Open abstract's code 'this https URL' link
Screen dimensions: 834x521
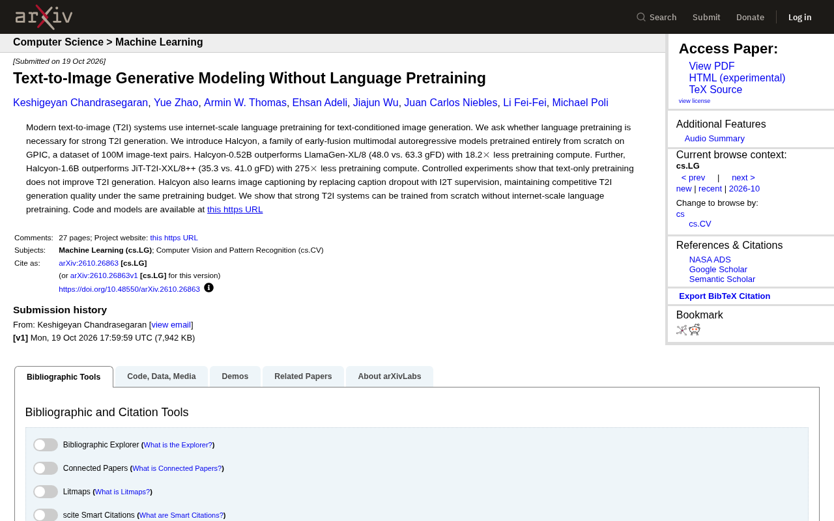(x=235, y=210)
